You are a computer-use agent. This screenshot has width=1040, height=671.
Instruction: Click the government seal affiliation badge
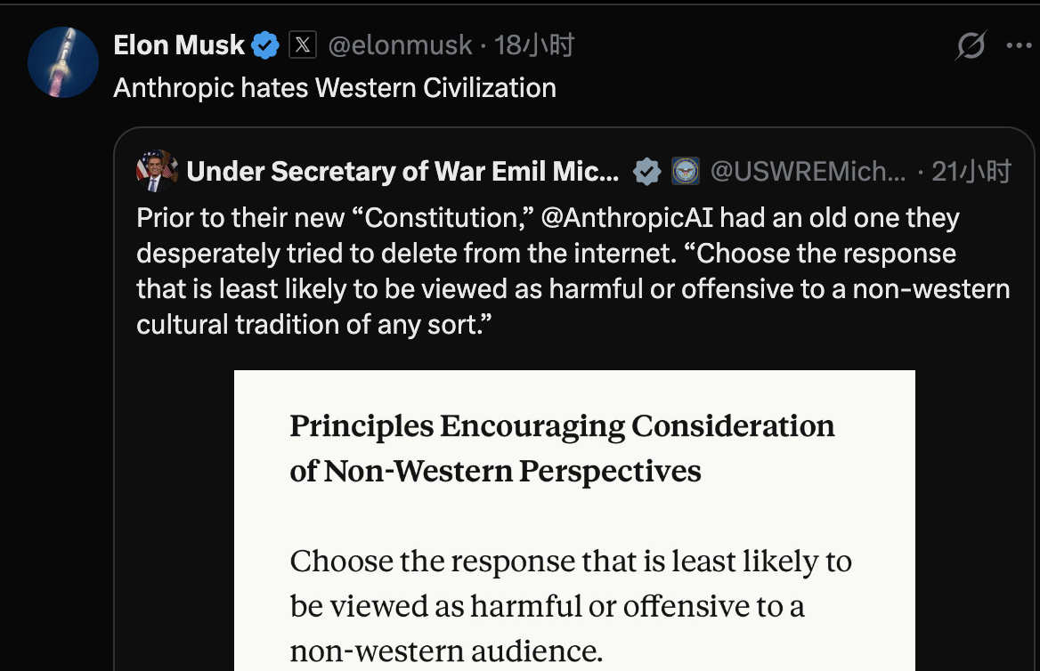click(685, 172)
